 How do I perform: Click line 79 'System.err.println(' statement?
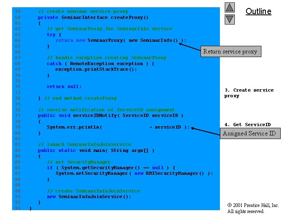tap(118, 127)
